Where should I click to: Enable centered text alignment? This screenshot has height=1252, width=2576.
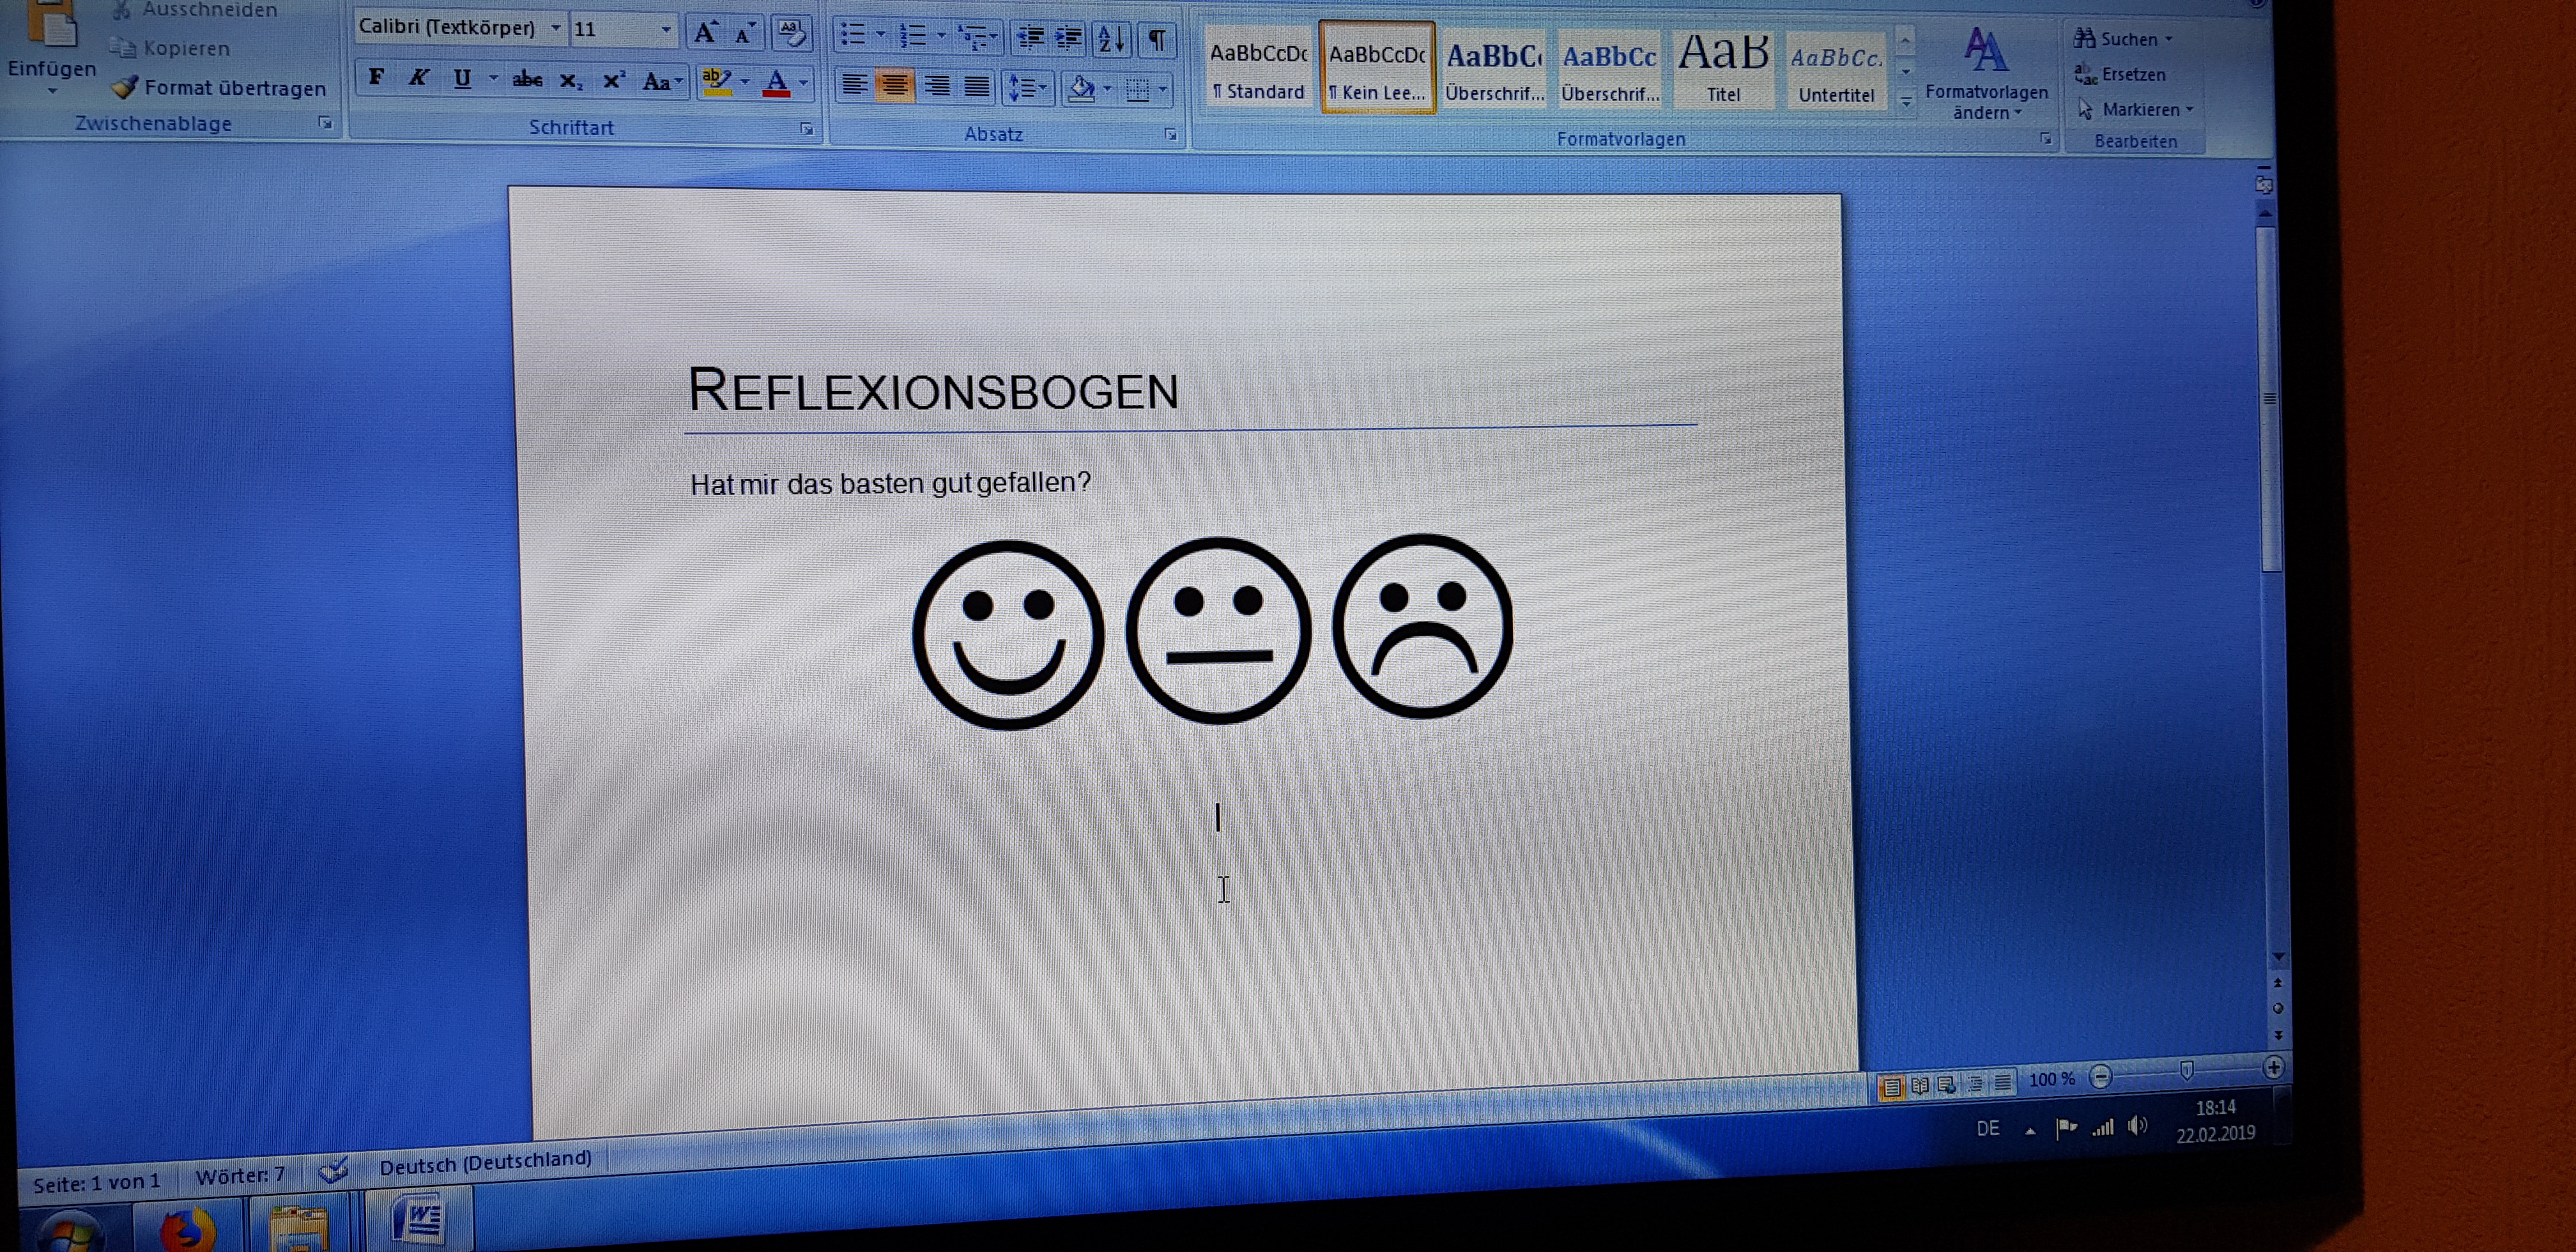tap(895, 86)
